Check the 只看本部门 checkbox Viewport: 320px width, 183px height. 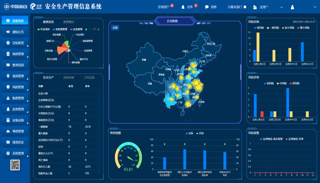tap(245, 7)
